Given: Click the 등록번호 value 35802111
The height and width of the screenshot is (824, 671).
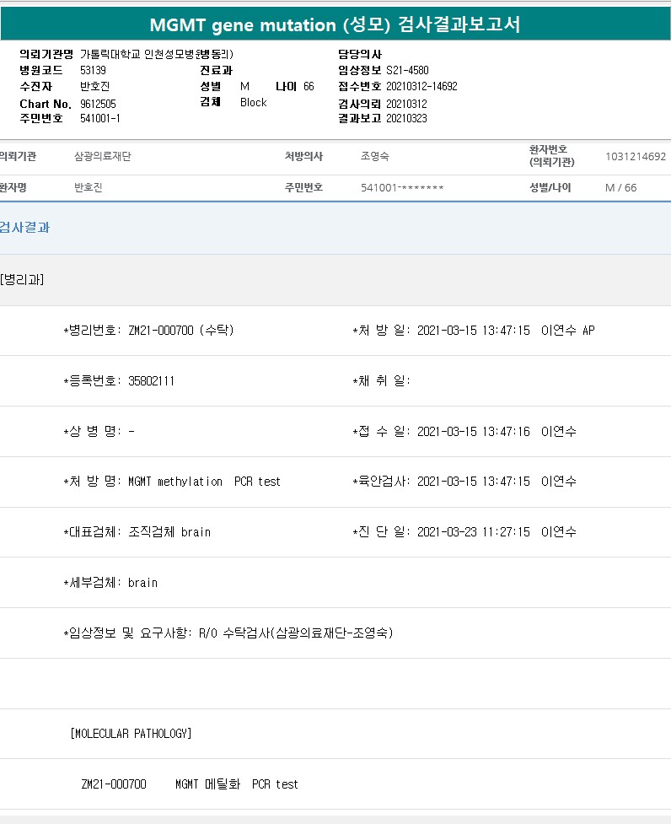Looking at the screenshot, I should (x=151, y=381).
